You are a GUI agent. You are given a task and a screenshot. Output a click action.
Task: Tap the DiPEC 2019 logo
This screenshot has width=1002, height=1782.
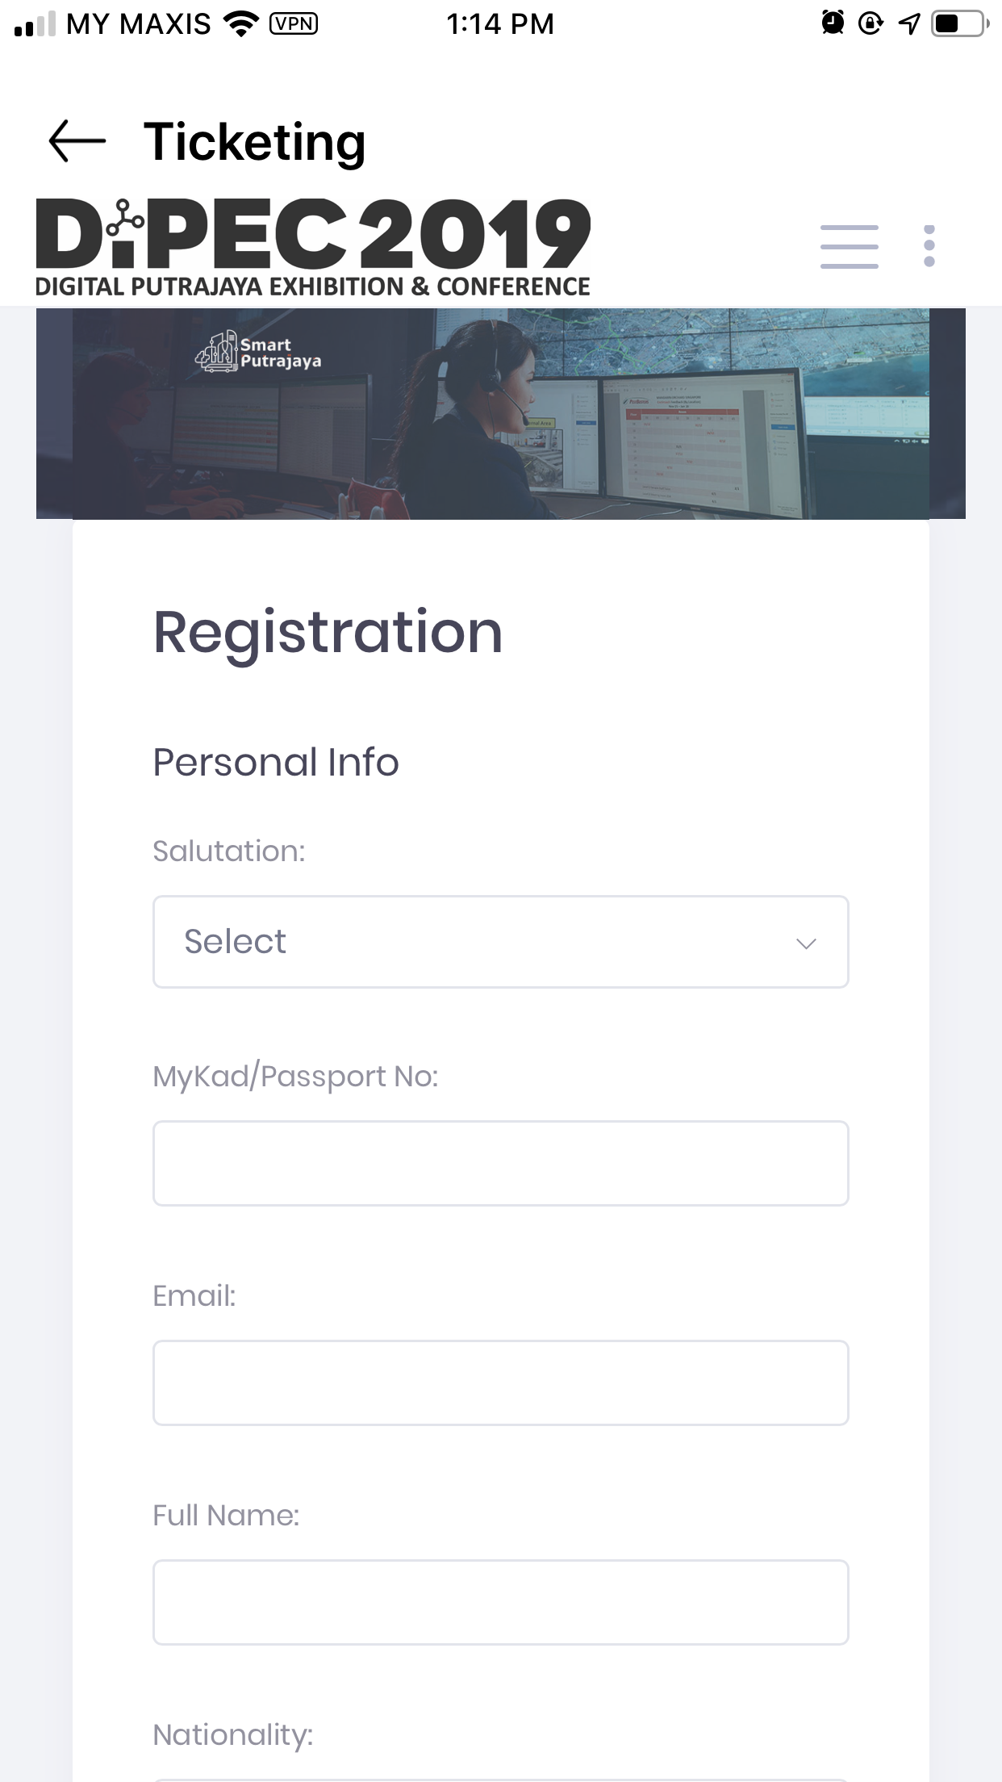point(313,248)
